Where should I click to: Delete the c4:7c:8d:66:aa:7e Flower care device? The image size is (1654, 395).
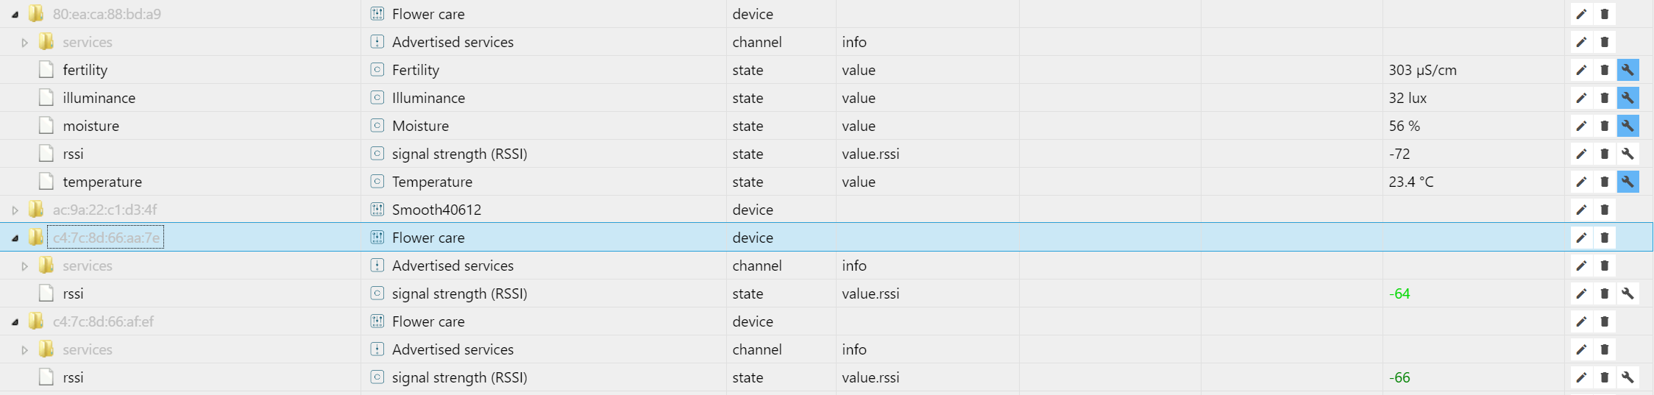point(1605,238)
